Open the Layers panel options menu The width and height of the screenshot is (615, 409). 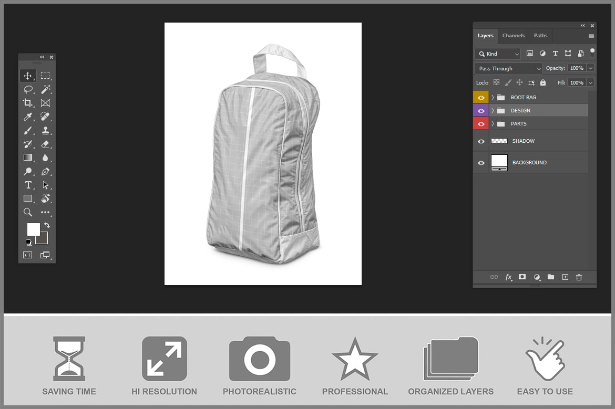pyautogui.click(x=591, y=36)
